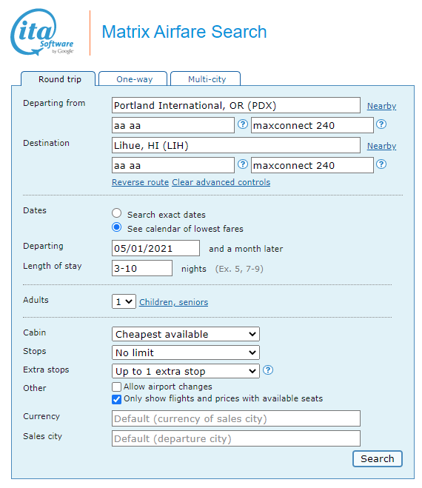The image size is (422, 488).
Task: Open the Stops dropdown
Action: tap(186, 352)
